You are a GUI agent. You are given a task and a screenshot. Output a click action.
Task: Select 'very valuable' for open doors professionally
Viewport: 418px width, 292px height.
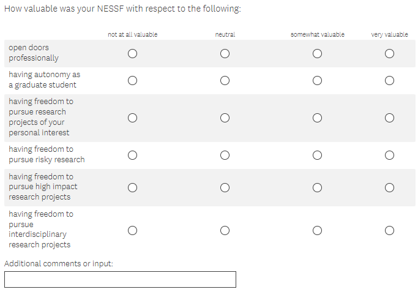tap(389, 53)
